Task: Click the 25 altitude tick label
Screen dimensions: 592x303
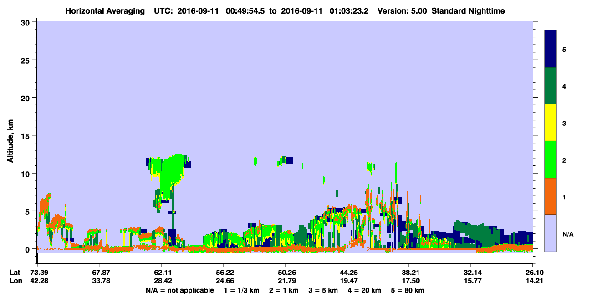Action: click(26, 60)
